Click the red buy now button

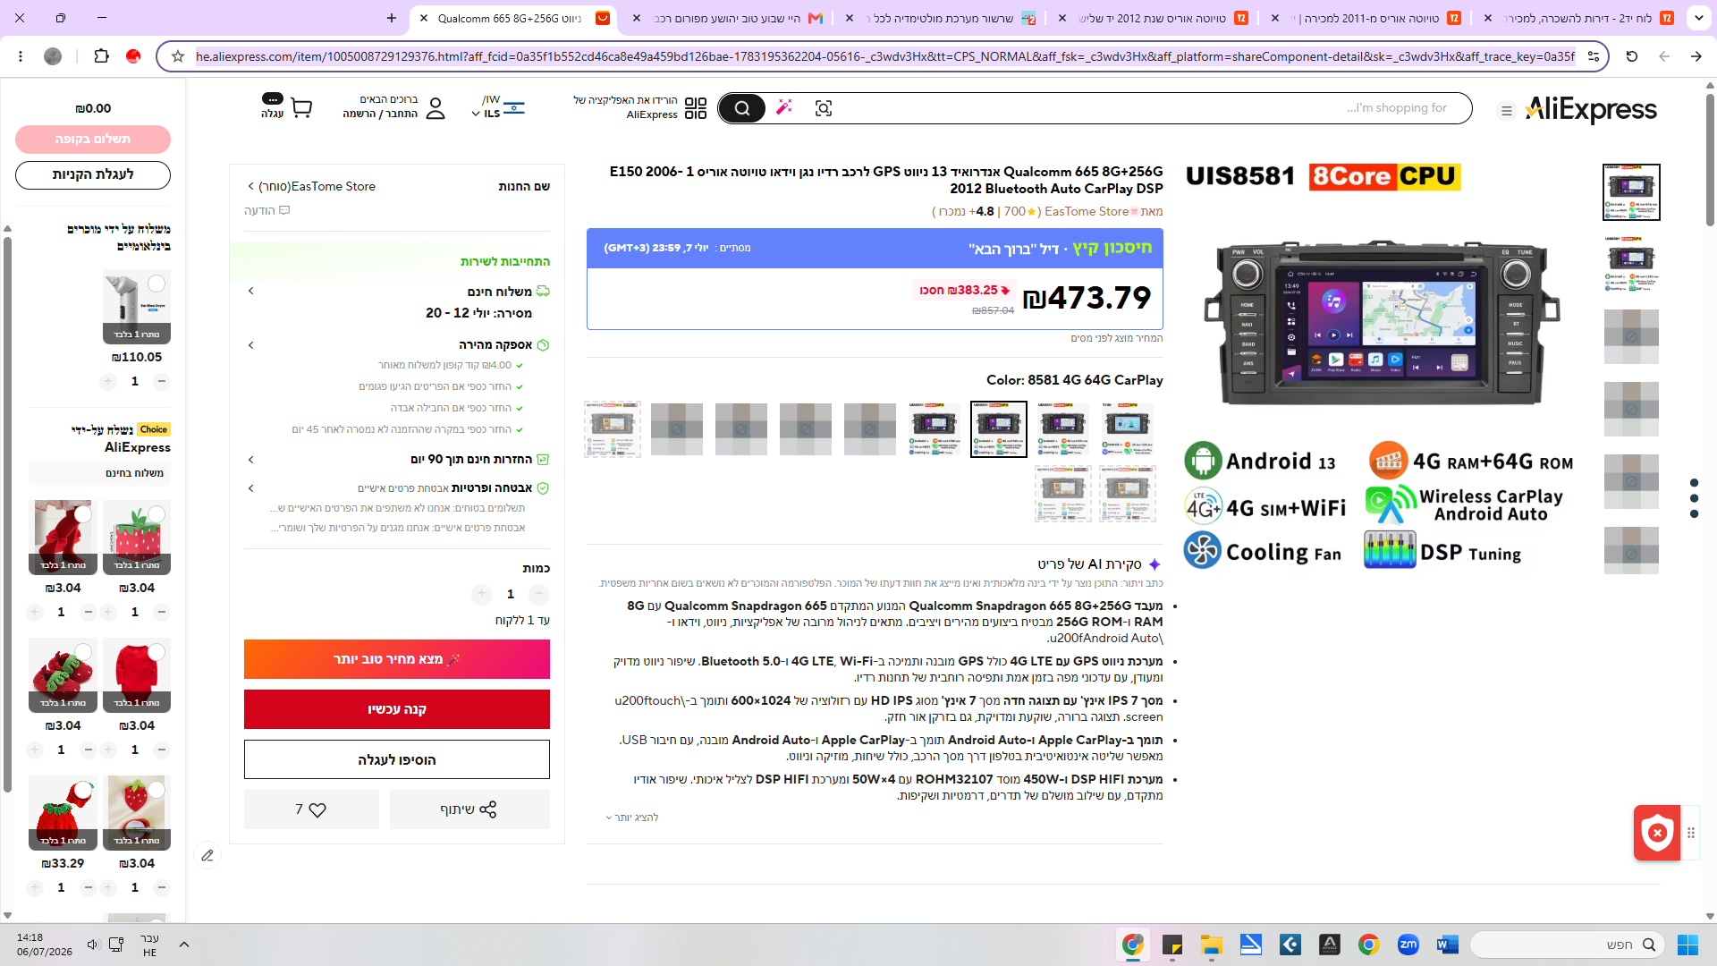pyautogui.click(x=397, y=709)
